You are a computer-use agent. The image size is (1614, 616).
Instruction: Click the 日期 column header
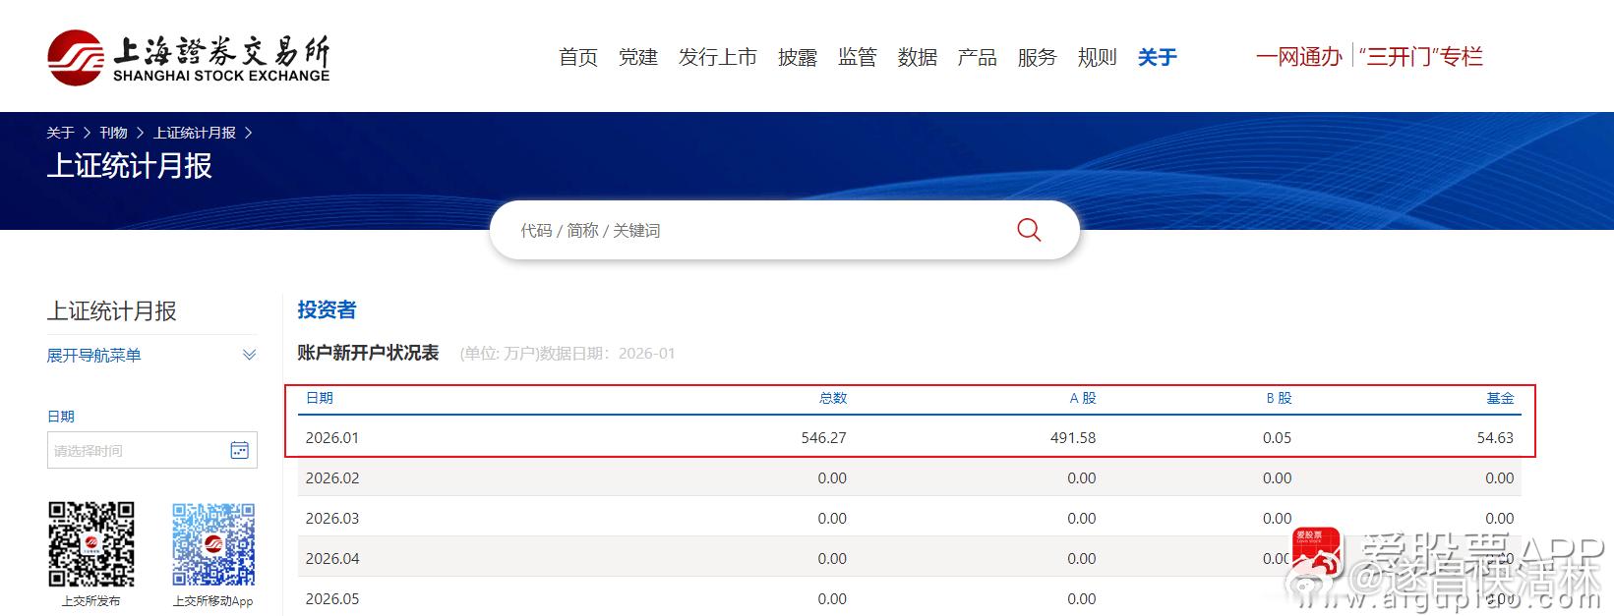pos(320,398)
